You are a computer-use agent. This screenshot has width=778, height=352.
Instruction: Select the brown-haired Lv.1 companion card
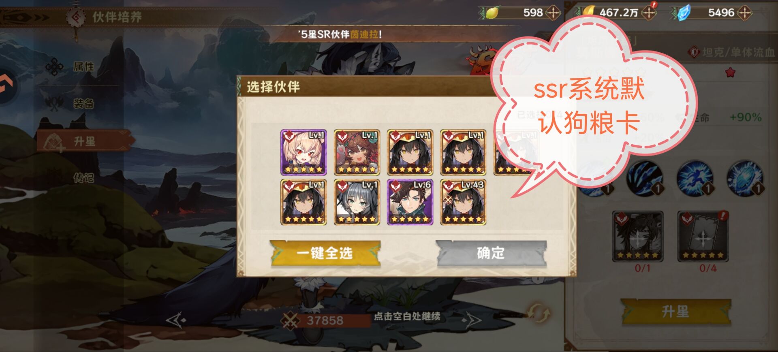(x=357, y=152)
